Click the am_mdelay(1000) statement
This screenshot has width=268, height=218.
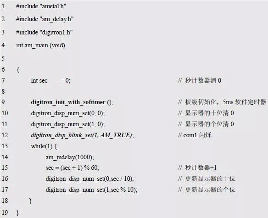pos(70,157)
